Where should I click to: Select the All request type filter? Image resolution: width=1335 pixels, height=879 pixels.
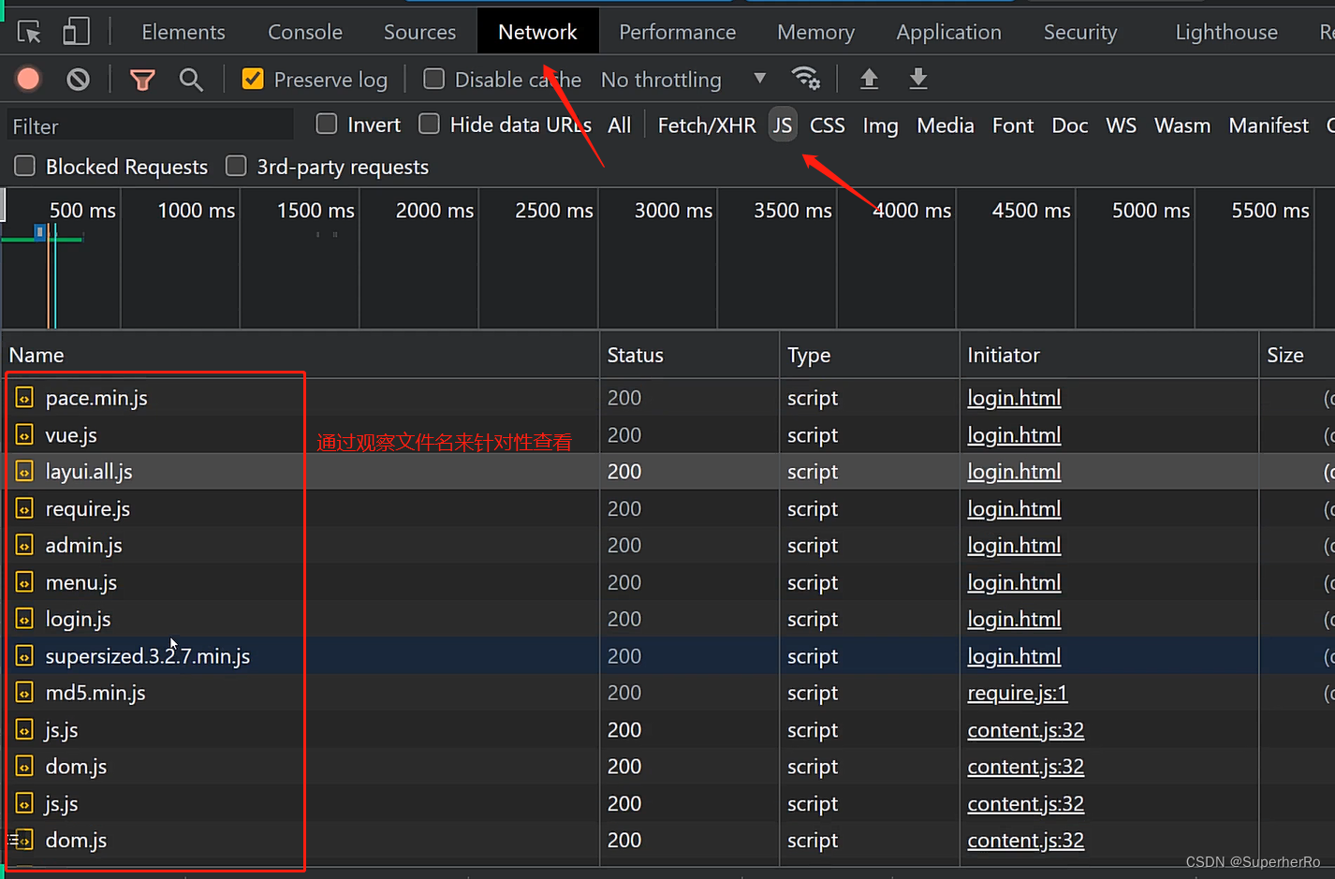coord(620,125)
